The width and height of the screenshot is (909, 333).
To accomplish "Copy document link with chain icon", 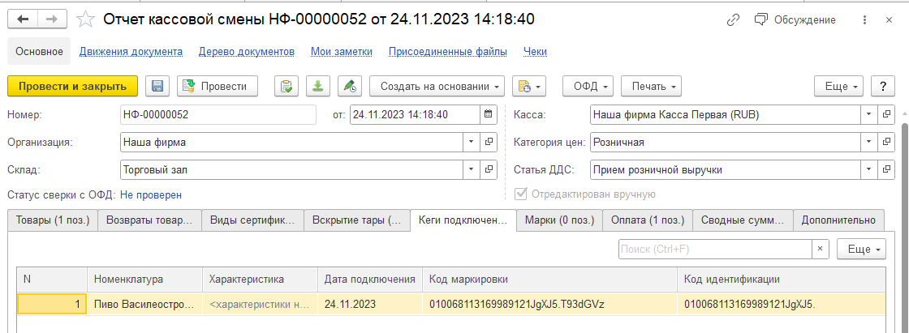I will [734, 19].
